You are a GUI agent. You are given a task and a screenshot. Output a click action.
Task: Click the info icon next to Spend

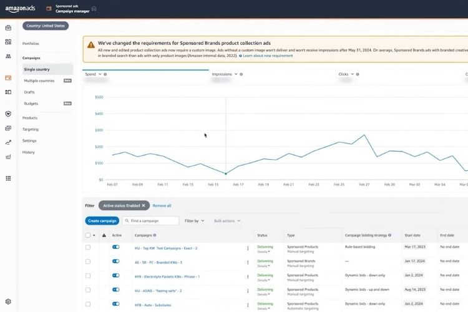coord(105,74)
